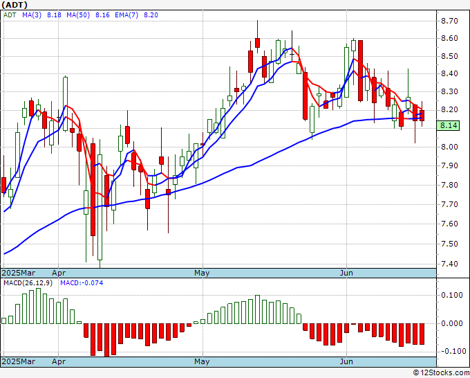Image resolution: width=470 pixels, height=378 pixels.
Task: Click the MA(3) indicator label
Action: click(32, 15)
